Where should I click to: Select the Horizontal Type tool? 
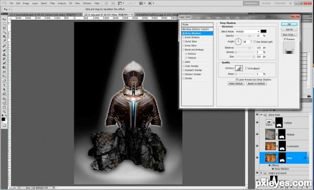pos(4,85)
